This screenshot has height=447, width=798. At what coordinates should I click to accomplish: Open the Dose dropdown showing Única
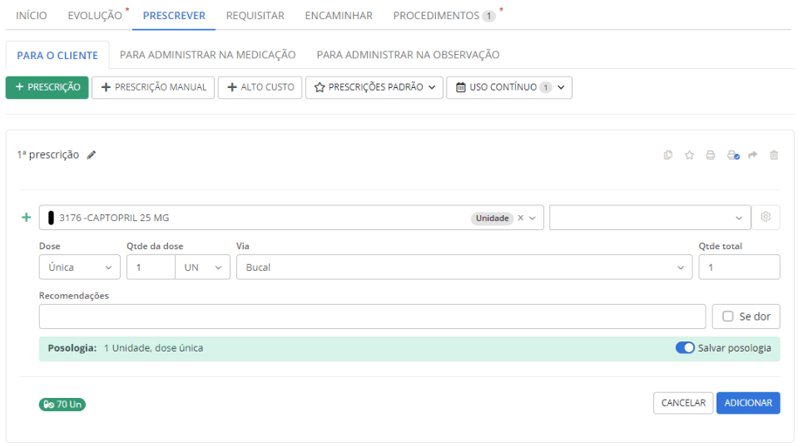click(79, 268)
